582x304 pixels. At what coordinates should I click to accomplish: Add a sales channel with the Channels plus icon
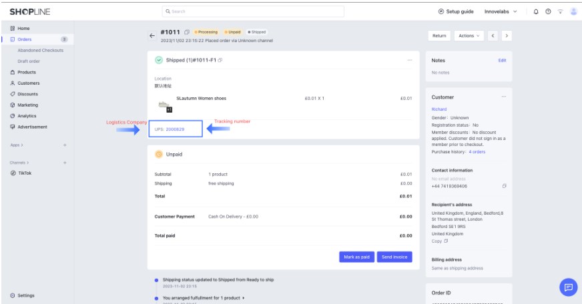click(x=65, y=163)
